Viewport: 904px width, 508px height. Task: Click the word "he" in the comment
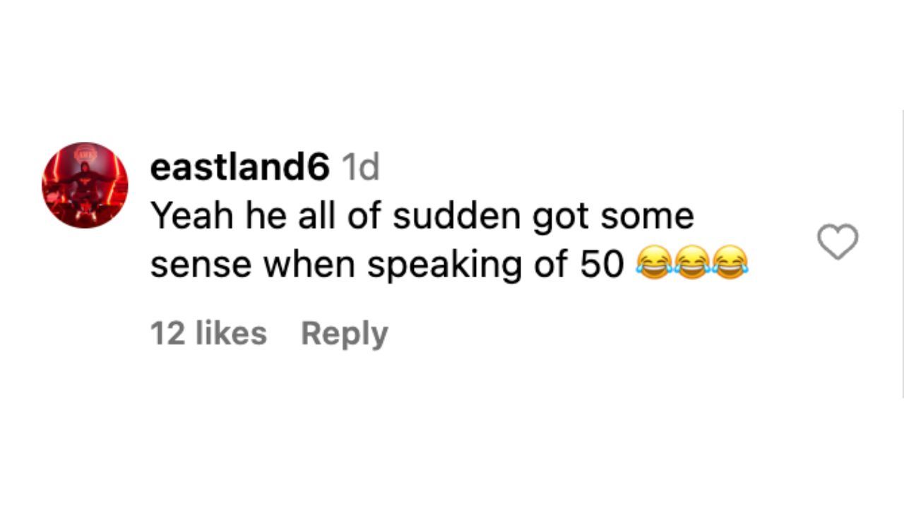click(264, 216)
